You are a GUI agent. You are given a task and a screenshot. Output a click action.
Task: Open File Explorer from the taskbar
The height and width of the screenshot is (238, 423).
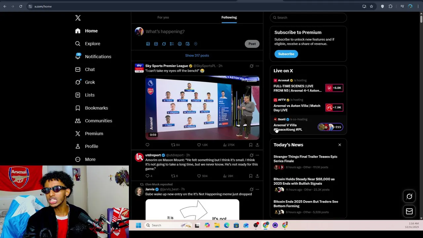coord(217,225)
